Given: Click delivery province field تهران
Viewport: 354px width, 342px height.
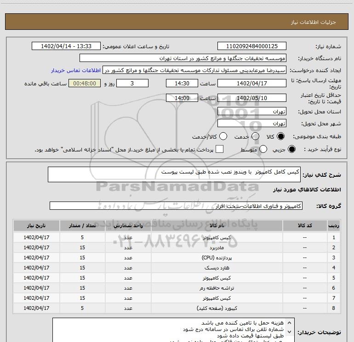Looking at the screenshot, I should coord(252,112).
